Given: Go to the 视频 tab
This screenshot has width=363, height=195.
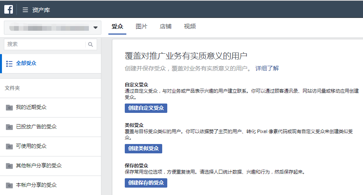Looking at the screenshot, I should tap(190, 26).
